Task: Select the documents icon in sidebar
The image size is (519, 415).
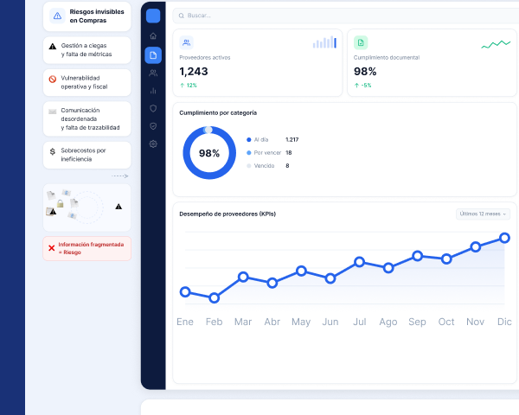Action: click(153, 55)
